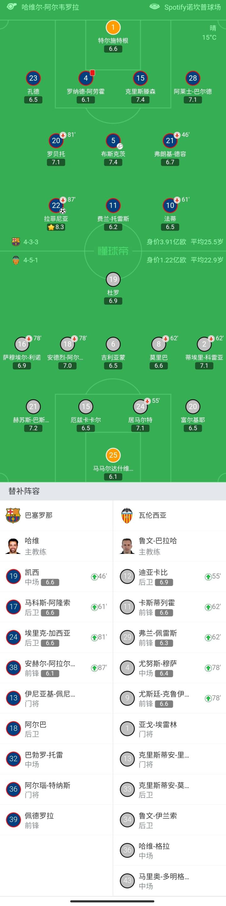Viewport: 226px width, 906px height.
Task: Tap goalkeeper 马马尔达什维利 number 25 badge
Action: (x=113, y=455)
